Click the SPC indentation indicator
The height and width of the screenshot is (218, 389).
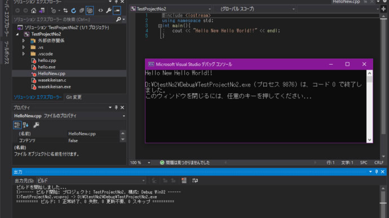(x=364, y=162)
